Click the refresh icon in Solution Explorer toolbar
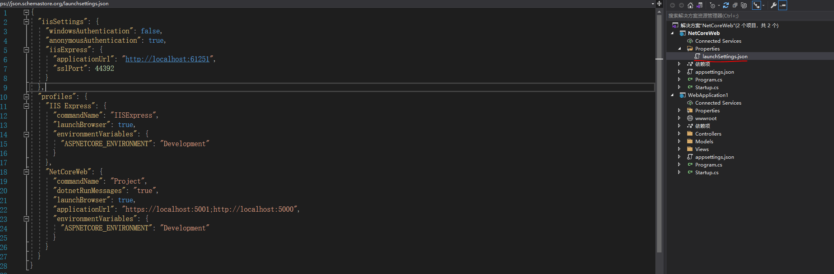 point(726,5)
